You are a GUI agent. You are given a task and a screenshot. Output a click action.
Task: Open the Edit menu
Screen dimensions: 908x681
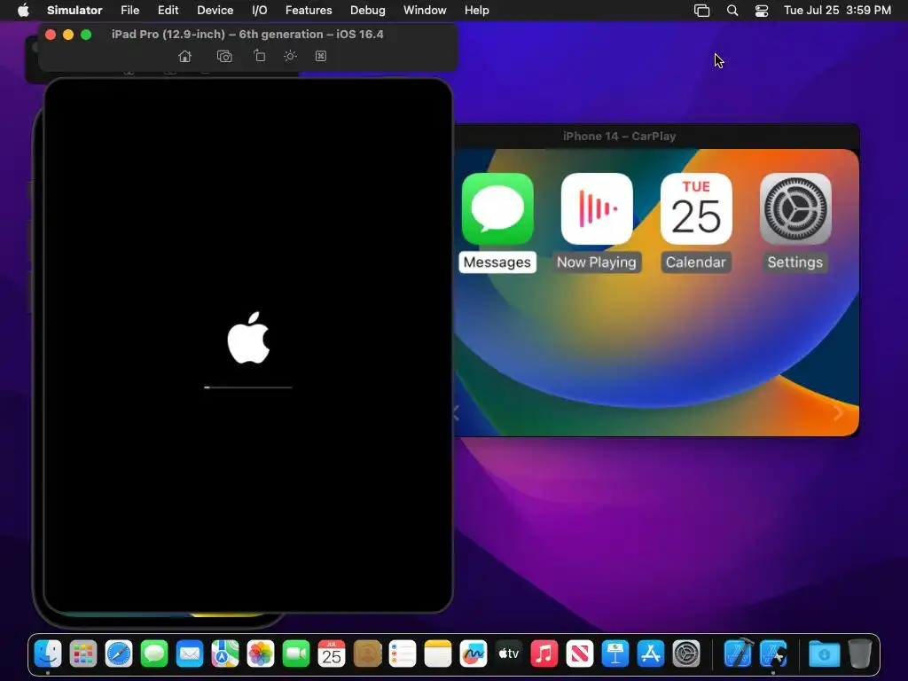[x=168, y=10]
